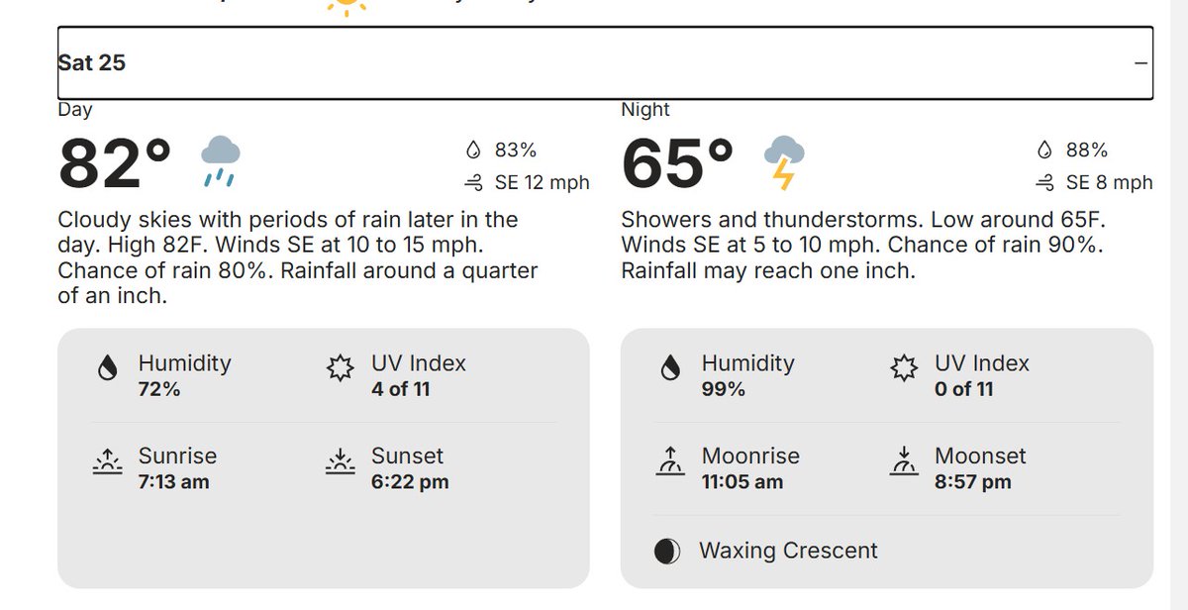Click the night Humidity 99% droplet icon

click(x=670, y=369)
